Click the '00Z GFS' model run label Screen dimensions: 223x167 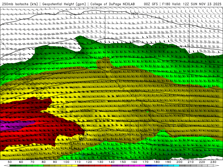tap(151, 4)
